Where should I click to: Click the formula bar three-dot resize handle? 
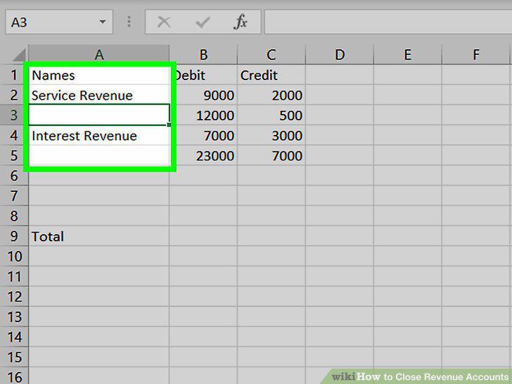click(x=129, y=22)
